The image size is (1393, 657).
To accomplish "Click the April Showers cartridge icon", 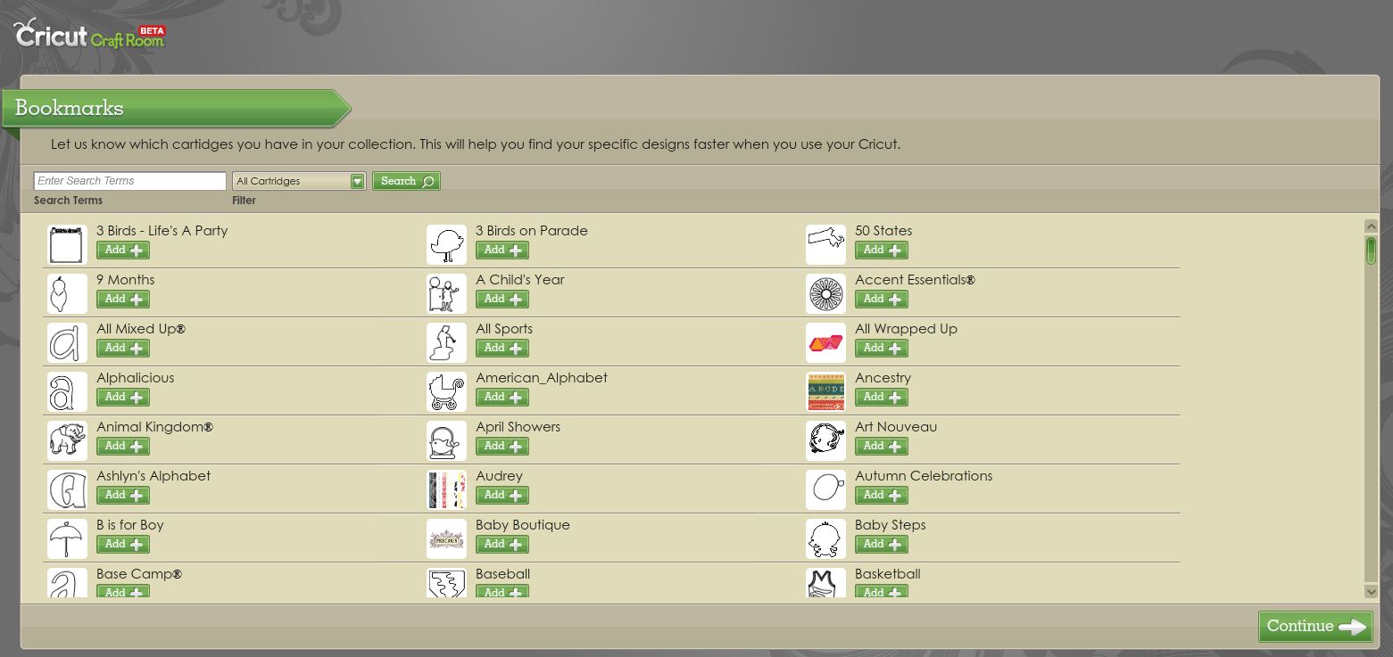I will click(446, 441).
